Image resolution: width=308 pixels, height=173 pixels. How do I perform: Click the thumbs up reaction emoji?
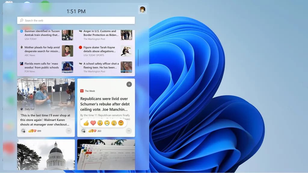click(x=86, y=123)
